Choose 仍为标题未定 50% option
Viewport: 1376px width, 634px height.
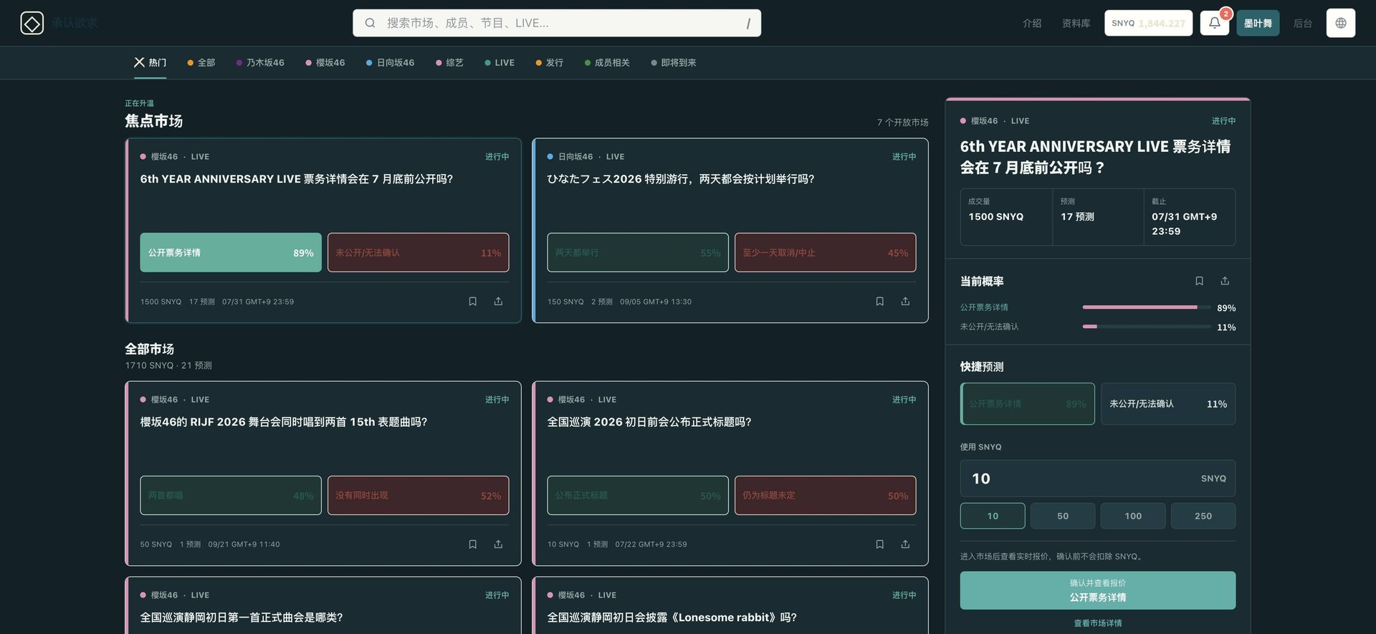point(826,495)
